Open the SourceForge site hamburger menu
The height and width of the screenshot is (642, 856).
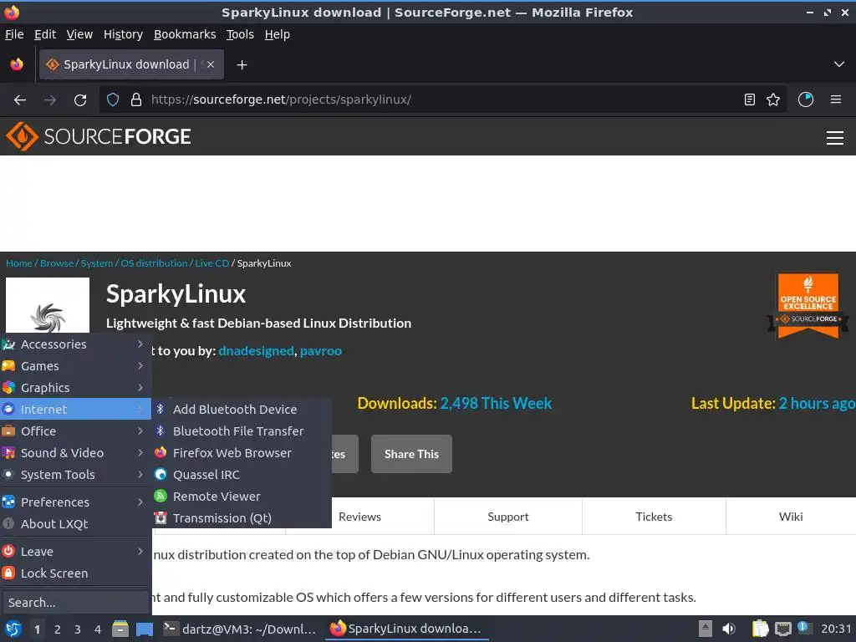(835, 138)
